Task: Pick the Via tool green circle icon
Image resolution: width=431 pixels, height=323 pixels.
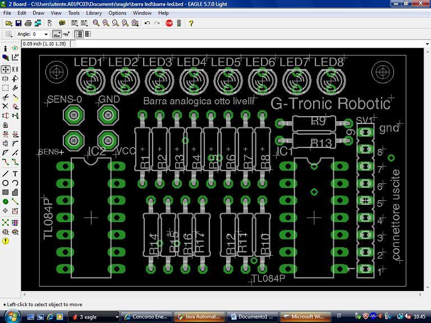Action: [6, 201]
